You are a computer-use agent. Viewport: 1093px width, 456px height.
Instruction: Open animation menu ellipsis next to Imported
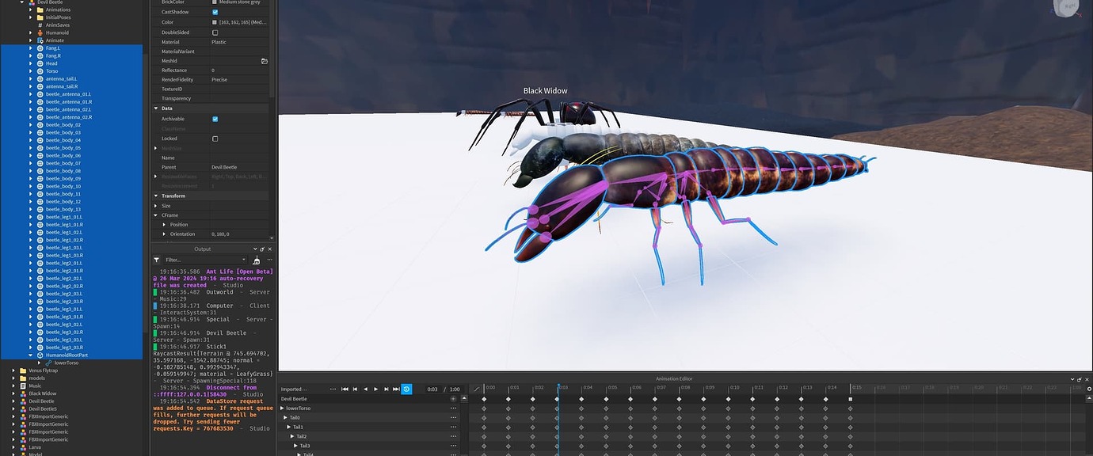point(333,389)
